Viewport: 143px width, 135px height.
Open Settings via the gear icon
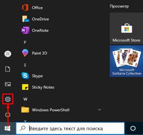pyautogui.click(x=8, y=99)
